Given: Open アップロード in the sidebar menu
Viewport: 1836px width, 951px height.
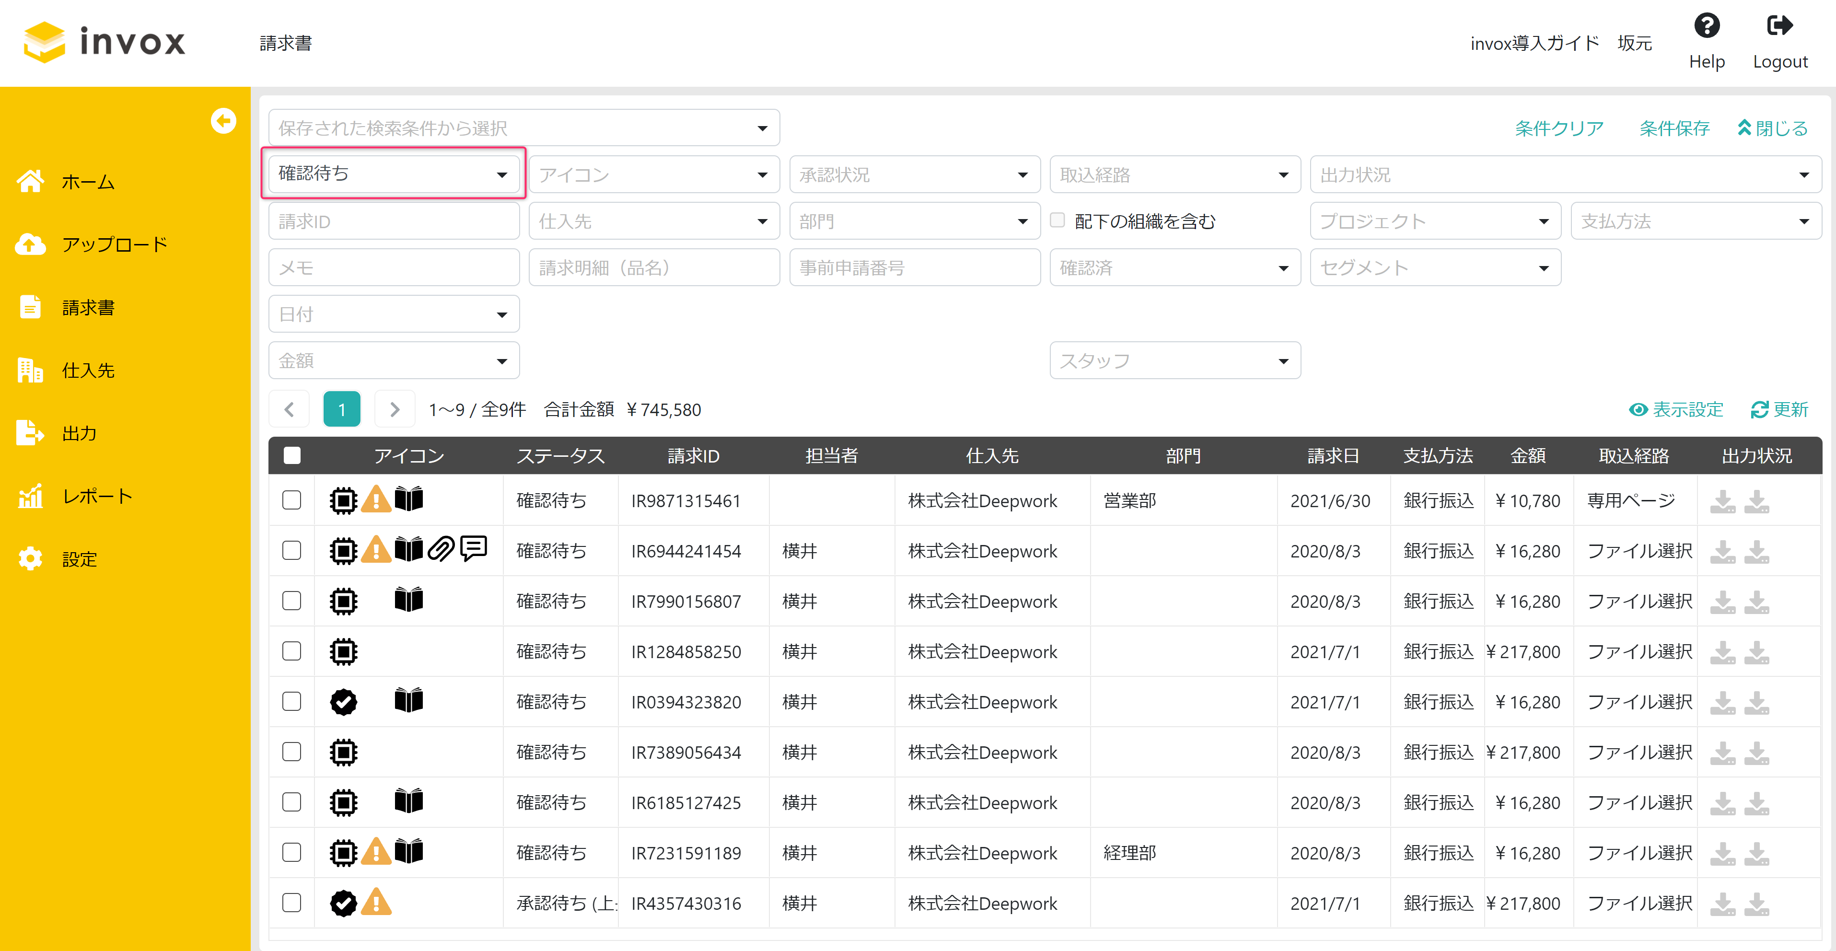Looking at the screenshot, I should (x=114, y=244).
